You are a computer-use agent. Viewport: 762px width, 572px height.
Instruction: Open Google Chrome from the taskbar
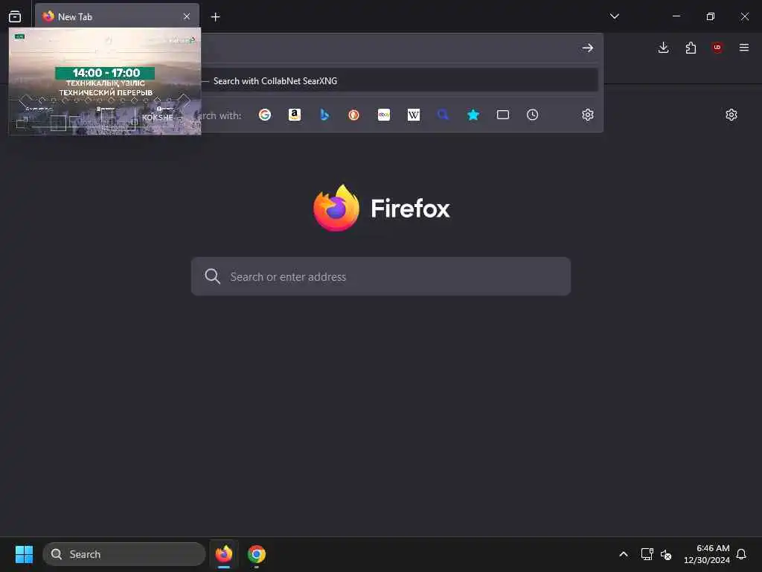pos(257,554)
